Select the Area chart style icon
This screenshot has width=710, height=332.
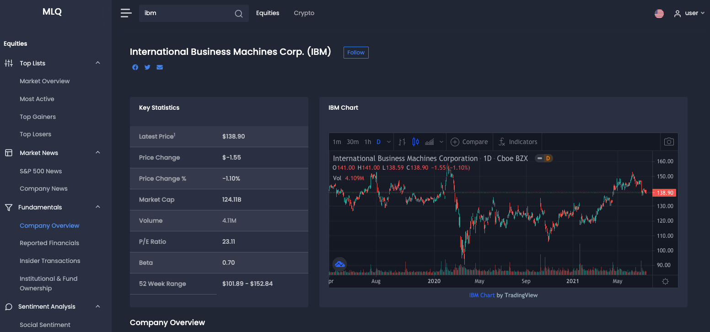[x=429, y=142]
